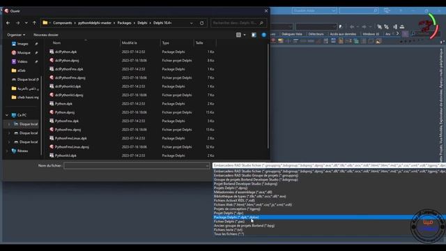Select Packages in the breadcrumb path
Viewport: 446px width, 251px height.
(125, 23)
